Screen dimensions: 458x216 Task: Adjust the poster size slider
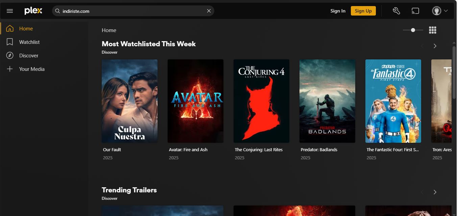click(x=413, y=30)
